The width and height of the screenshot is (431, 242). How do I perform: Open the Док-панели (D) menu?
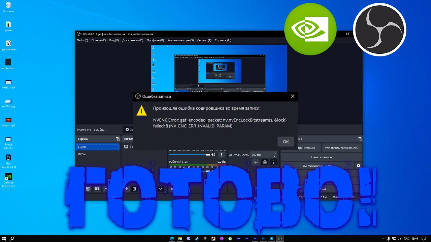click(133, 40)
